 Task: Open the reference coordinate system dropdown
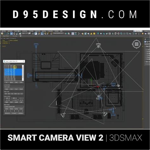click(x=25, y=34)
